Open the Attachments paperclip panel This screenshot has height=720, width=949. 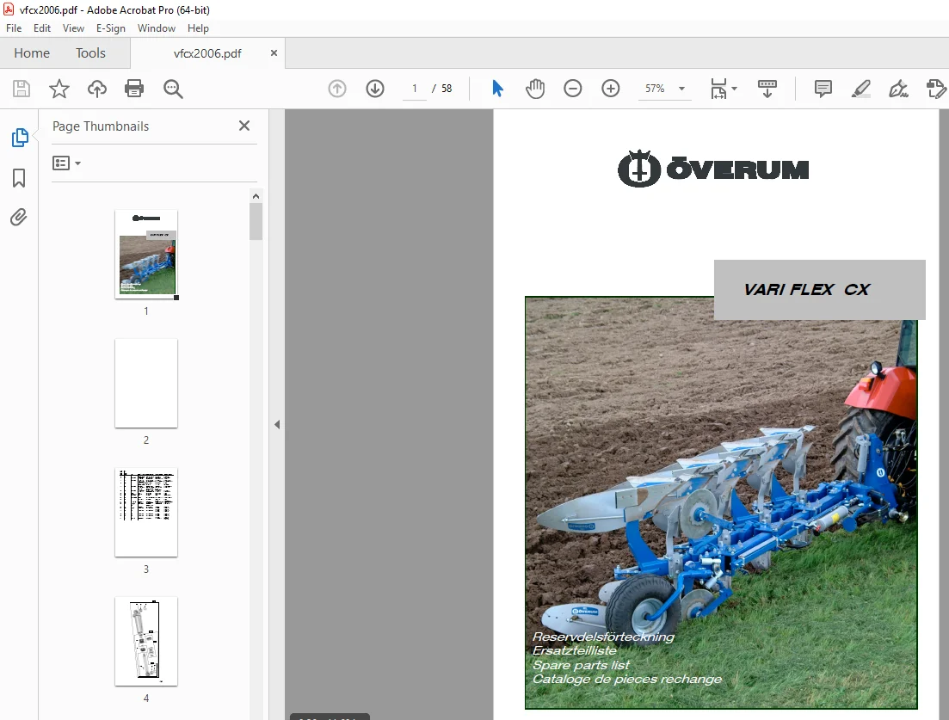19,218
